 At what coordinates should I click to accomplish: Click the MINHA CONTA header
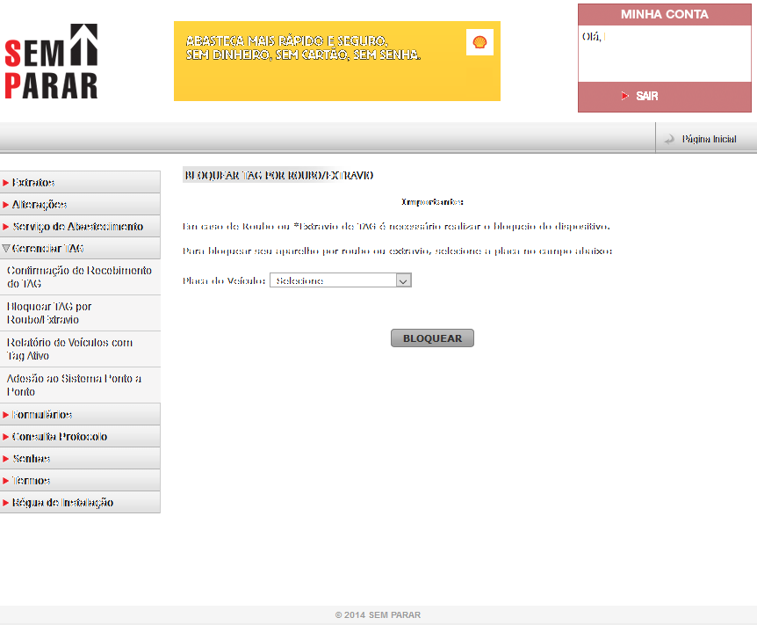click(x=664, y=14)
